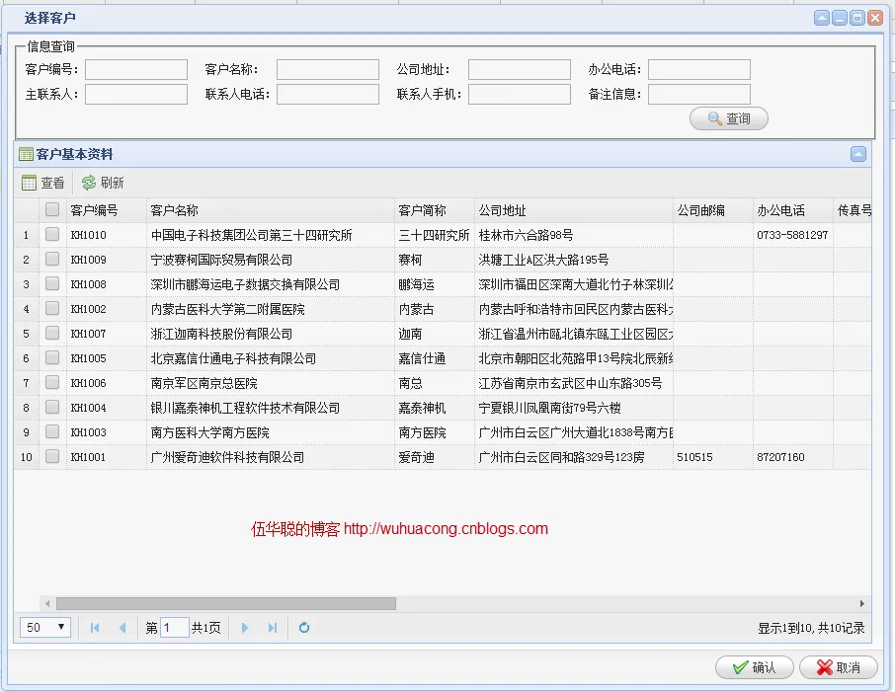The height and width of the screenshot is (692, 895).
Task: Sort by 公司邮编 column header
Action: [713, 210]
